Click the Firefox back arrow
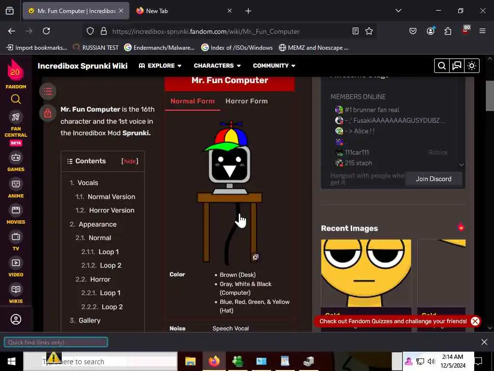 (x=12, y=31)
